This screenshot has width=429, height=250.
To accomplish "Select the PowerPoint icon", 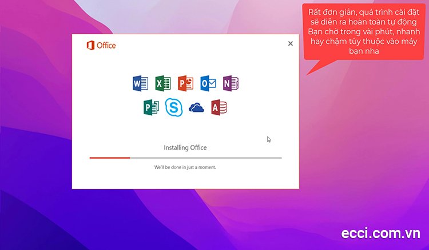I will pyautogui.click(x=185, y=83).
